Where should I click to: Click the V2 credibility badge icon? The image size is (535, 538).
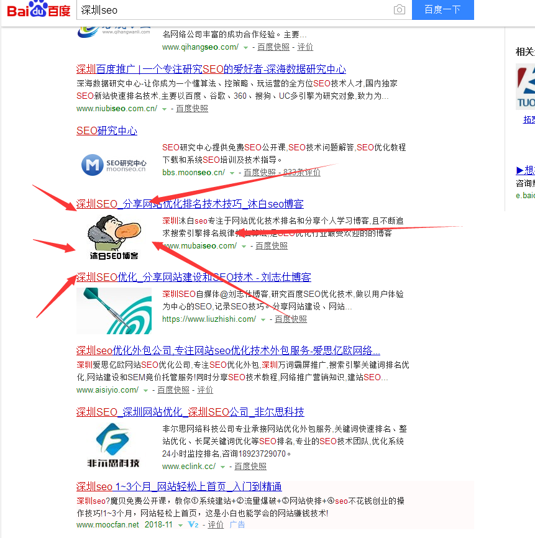coord(193,525)
